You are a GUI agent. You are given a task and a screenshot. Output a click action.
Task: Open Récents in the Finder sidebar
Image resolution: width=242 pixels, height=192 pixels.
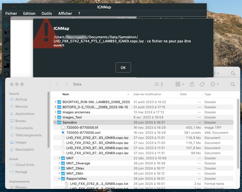[x=21, y=106]
